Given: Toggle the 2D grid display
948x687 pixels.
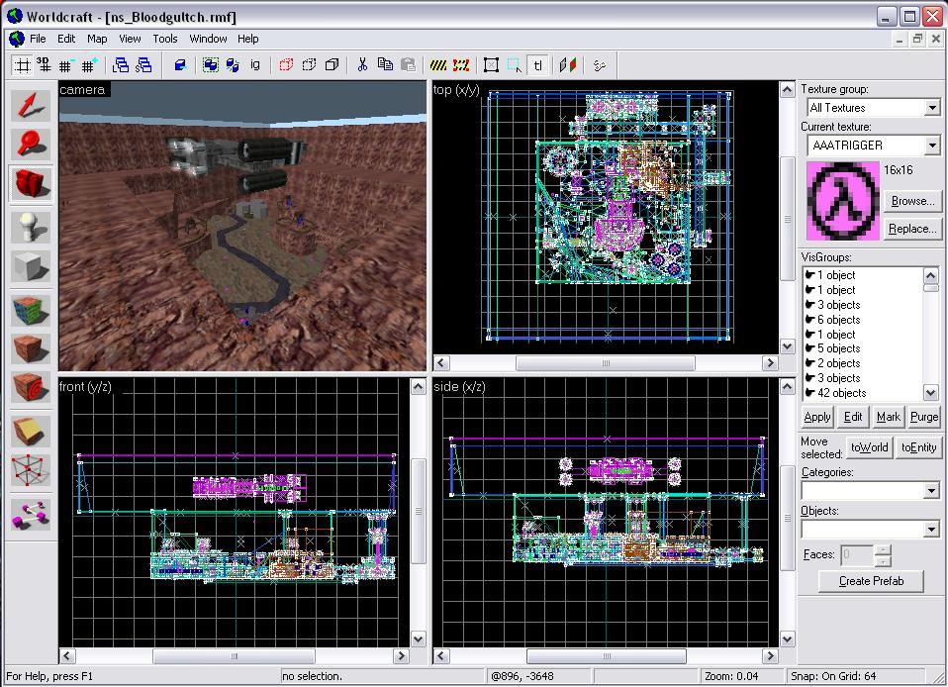Looking at the screenshot, I should (x=22, y=65).
